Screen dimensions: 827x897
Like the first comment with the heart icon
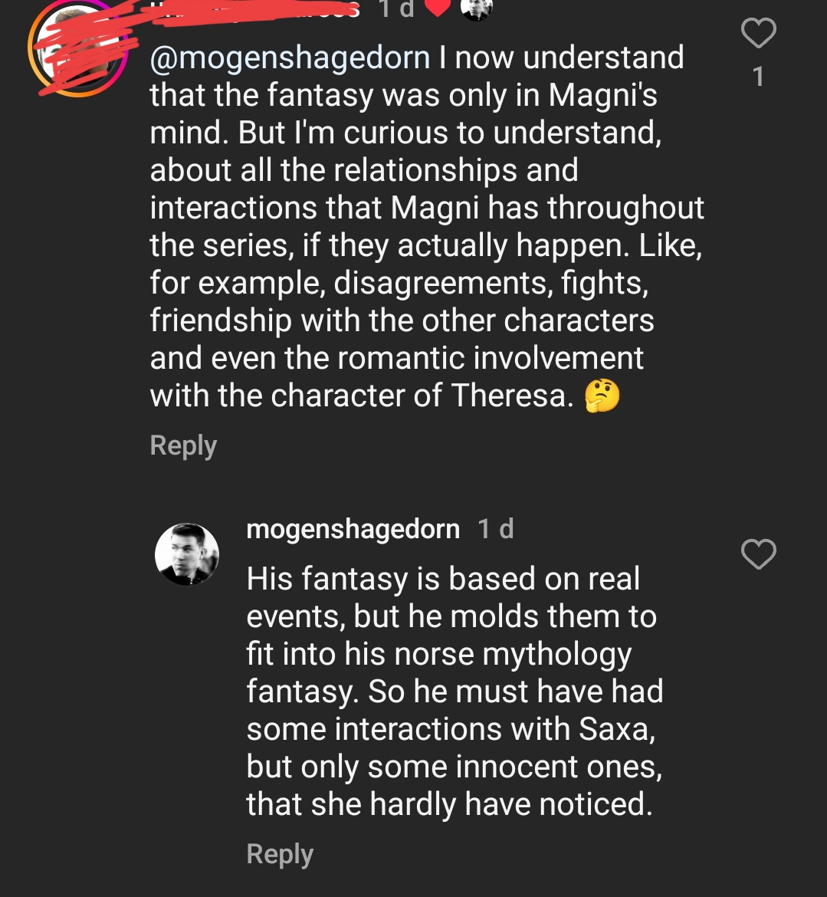pyautogui.click(x=759, y=34)
